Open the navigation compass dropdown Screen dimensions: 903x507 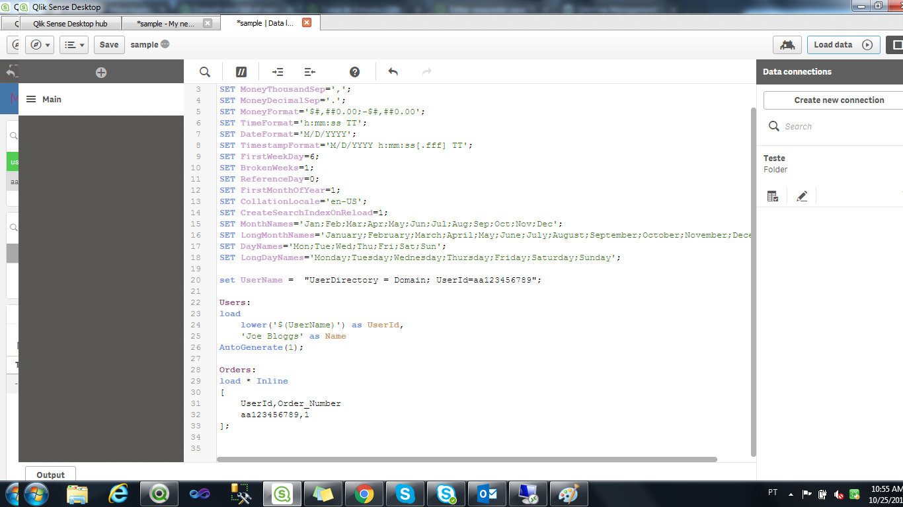(x=40, y=45)
